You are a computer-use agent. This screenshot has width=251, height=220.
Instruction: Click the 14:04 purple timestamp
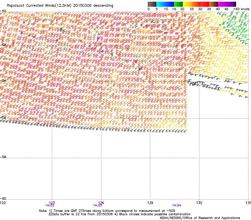[x=177, y=205]
